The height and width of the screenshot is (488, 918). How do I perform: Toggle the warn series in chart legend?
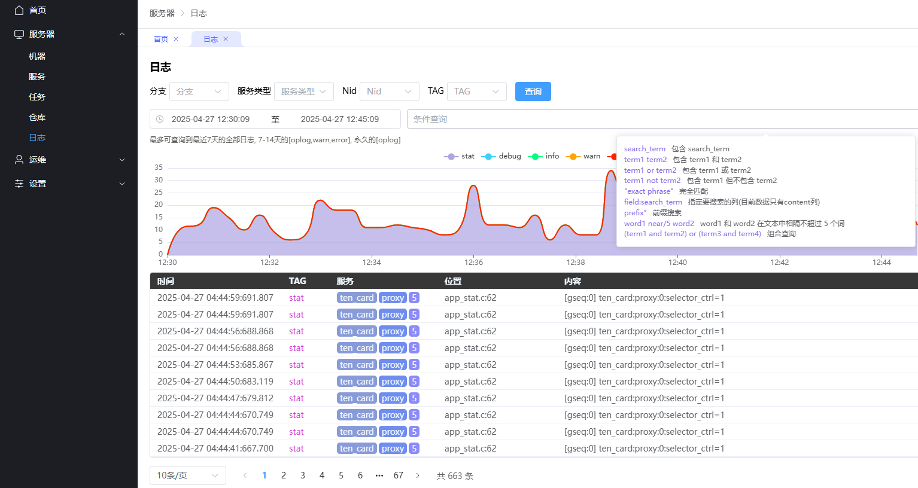583,156
